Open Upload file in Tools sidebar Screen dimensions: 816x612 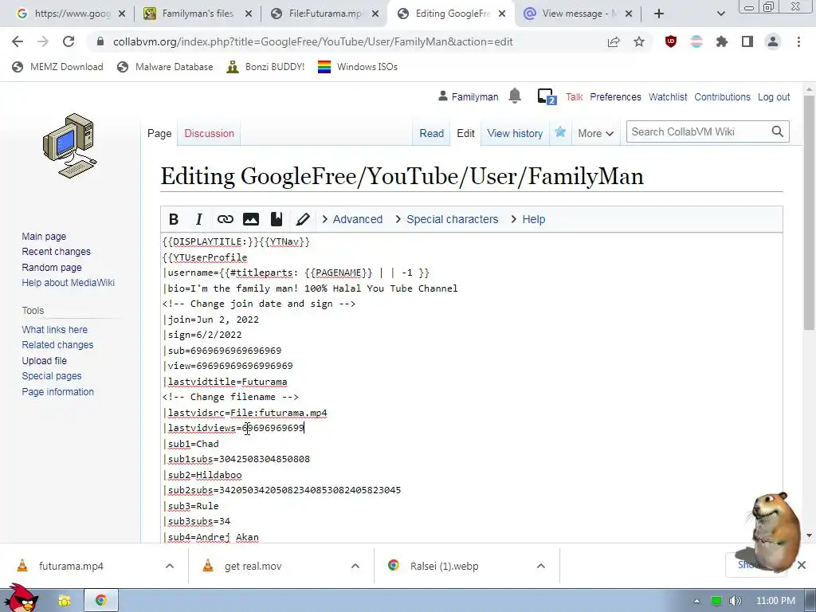pos(45,361)
